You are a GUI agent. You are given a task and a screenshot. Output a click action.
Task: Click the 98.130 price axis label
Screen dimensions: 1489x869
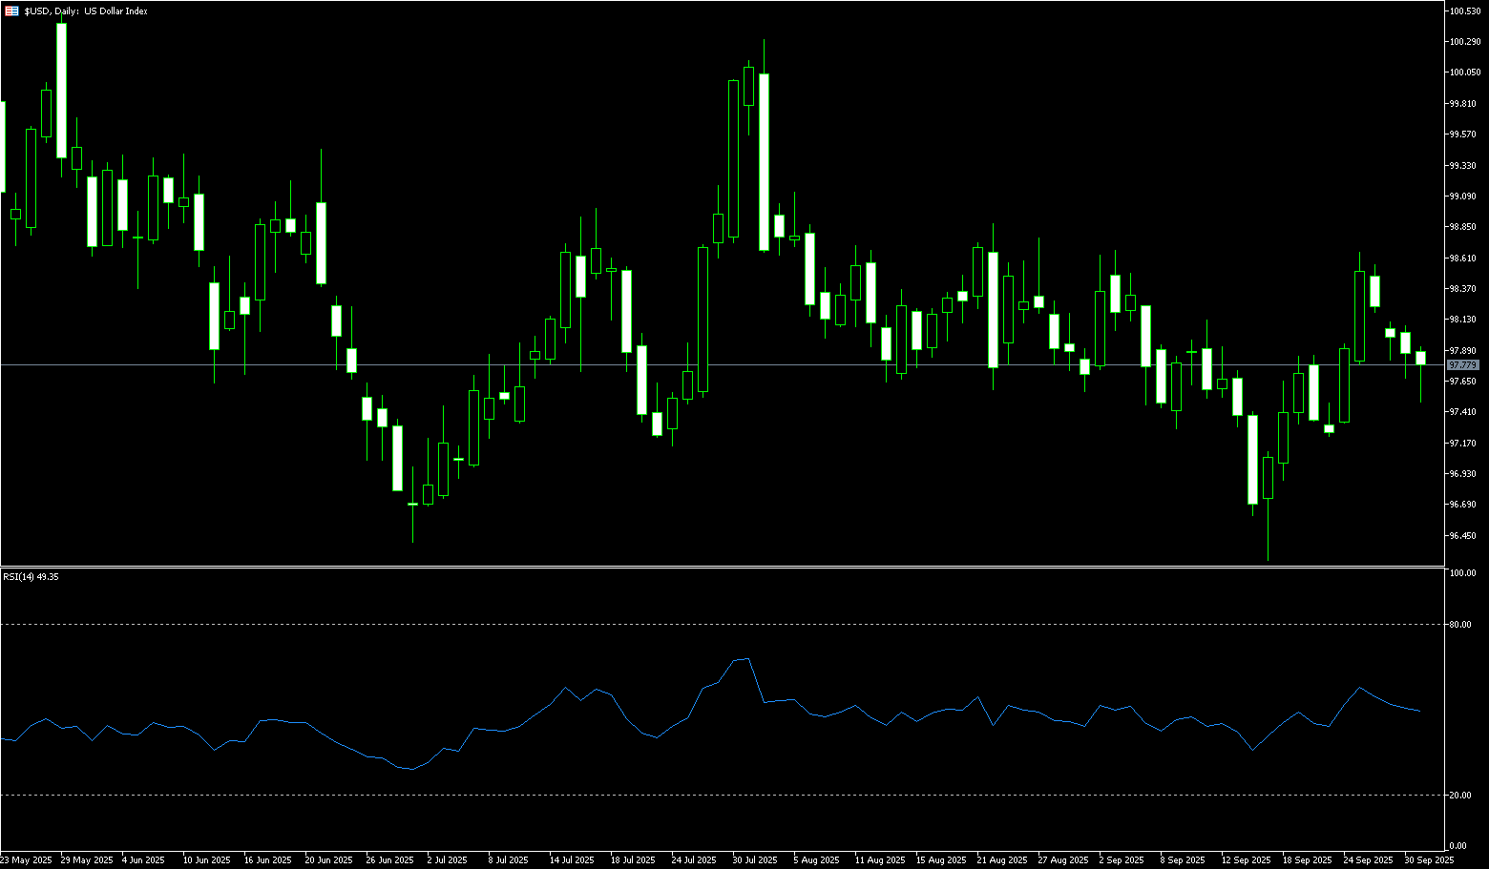(1463, 320)
